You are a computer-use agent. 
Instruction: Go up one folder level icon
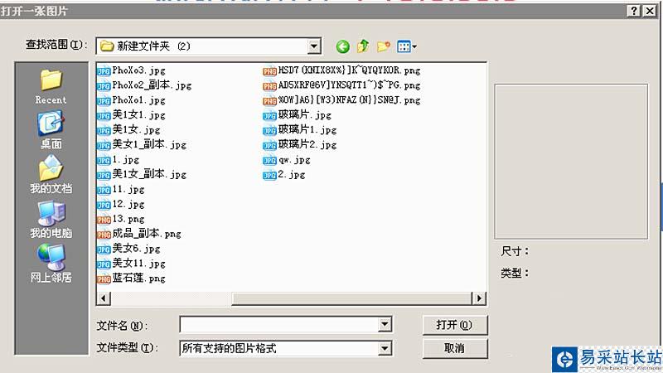tap(363, 46)
